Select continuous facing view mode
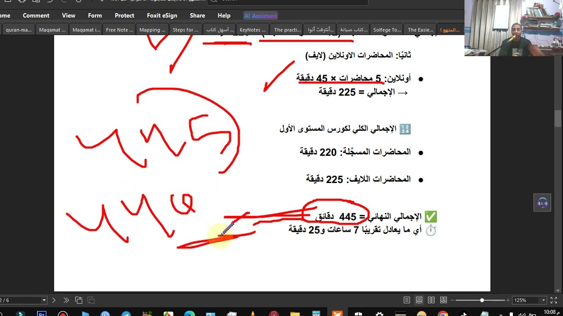 (444, 300)
